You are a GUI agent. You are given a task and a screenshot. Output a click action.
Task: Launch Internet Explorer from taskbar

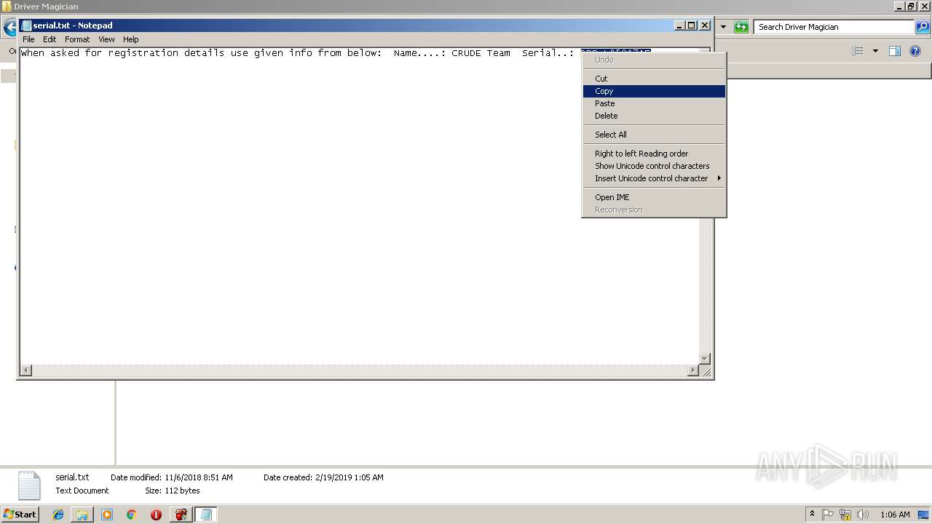[58, 515]
